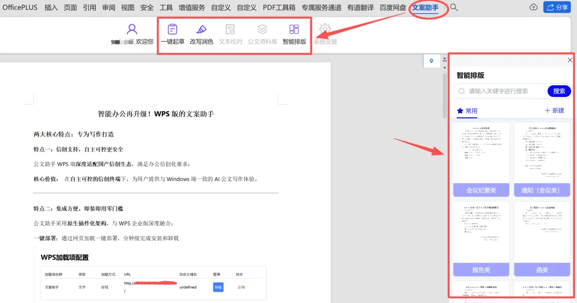577x303 pixels.
Task: Click the 一键部署 paragraph text
Action: click(106, 238)
